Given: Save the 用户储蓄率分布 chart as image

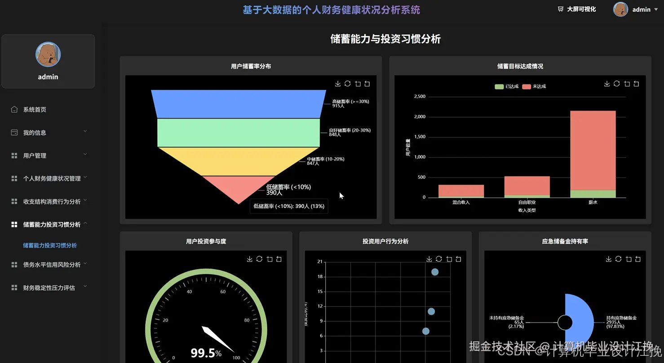Looking at the screenshot, I should click(x=338, y=84).
